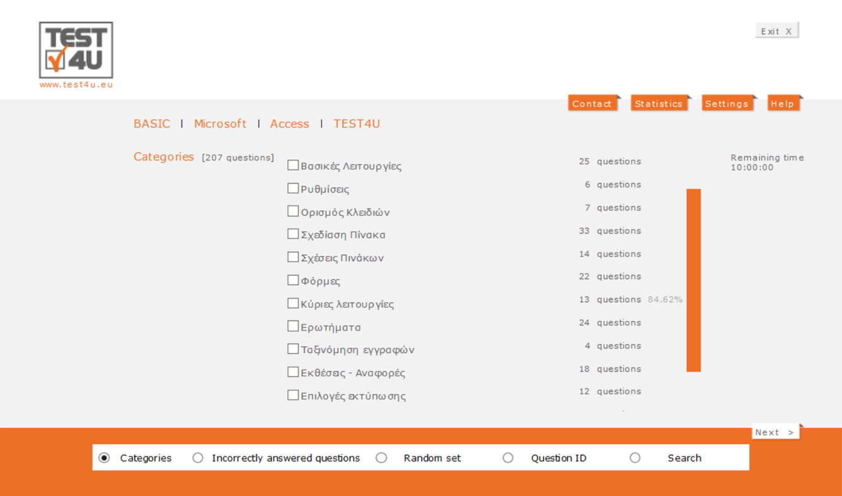Click the Access breadcrumb

(x=289, y=123)
